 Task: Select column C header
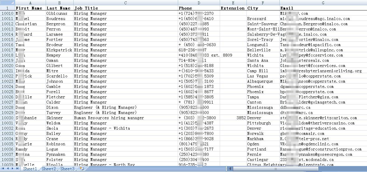point(125,3)
